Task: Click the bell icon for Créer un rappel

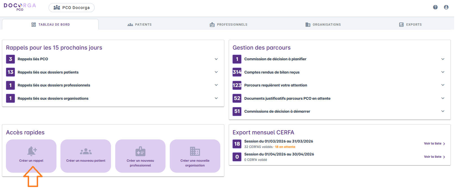Action: click(32, 151)
